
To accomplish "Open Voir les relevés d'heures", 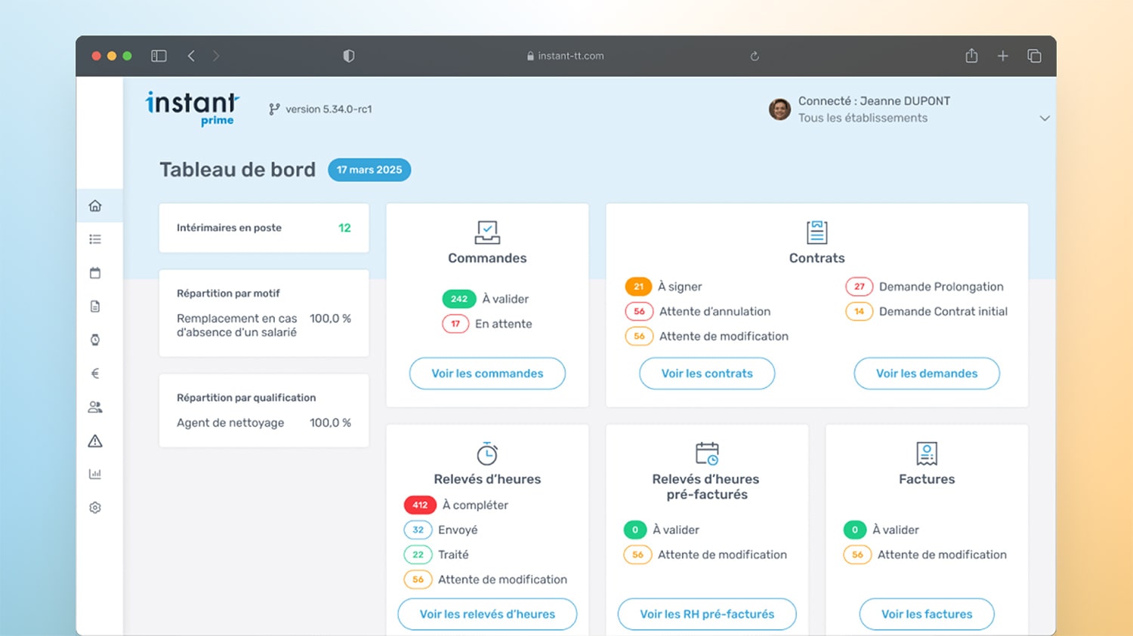I will [x=487, y=614].
